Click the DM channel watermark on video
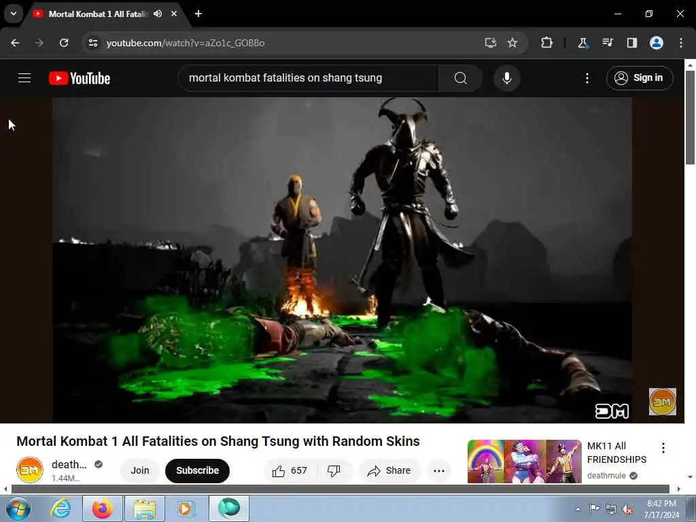 pos(662,401)
